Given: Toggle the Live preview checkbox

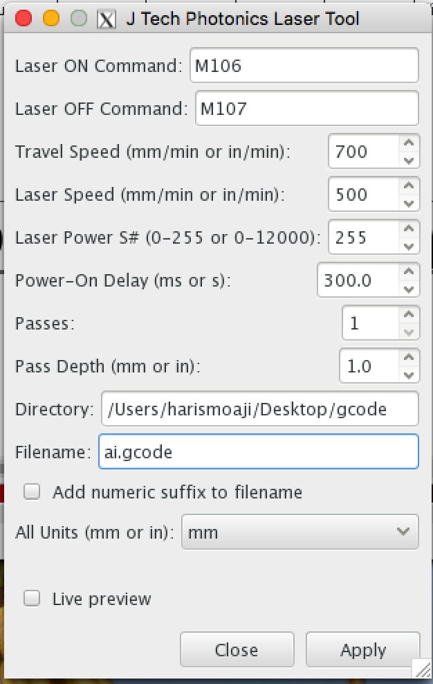Looking at the screenshot, I should point(32,599).
